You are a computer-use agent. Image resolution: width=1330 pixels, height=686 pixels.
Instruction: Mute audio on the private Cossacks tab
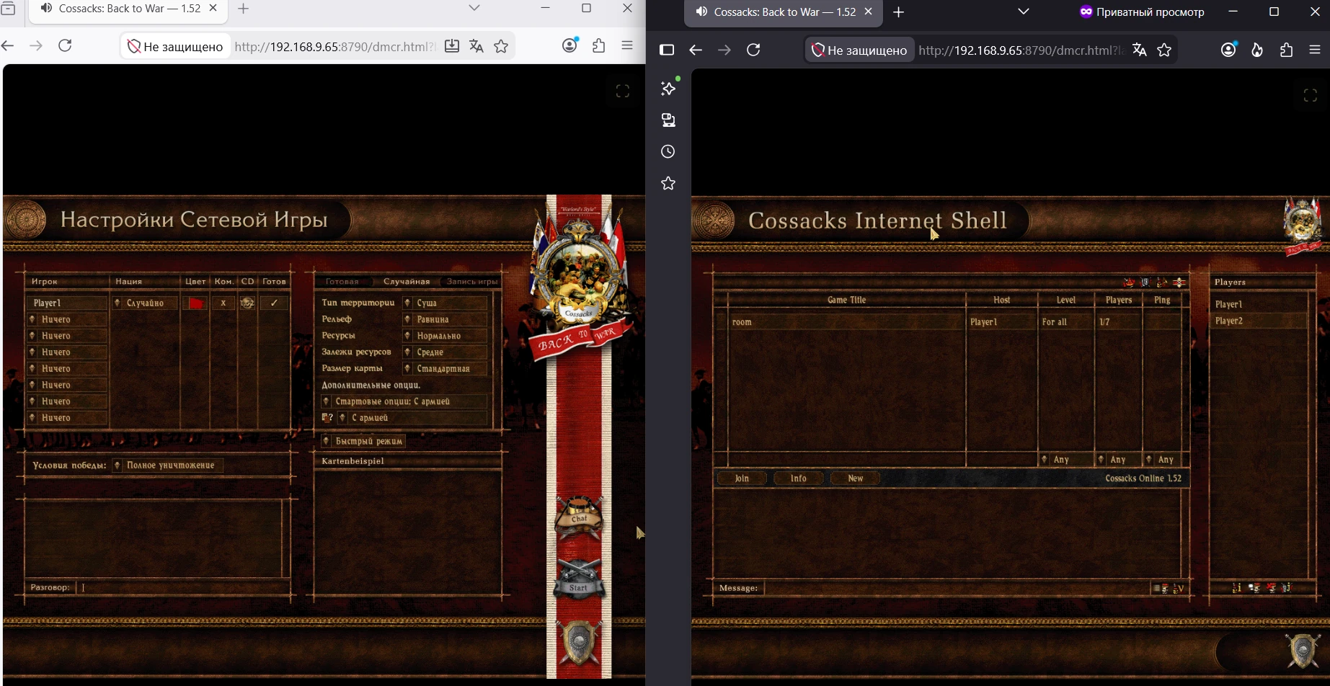(701, 12)
